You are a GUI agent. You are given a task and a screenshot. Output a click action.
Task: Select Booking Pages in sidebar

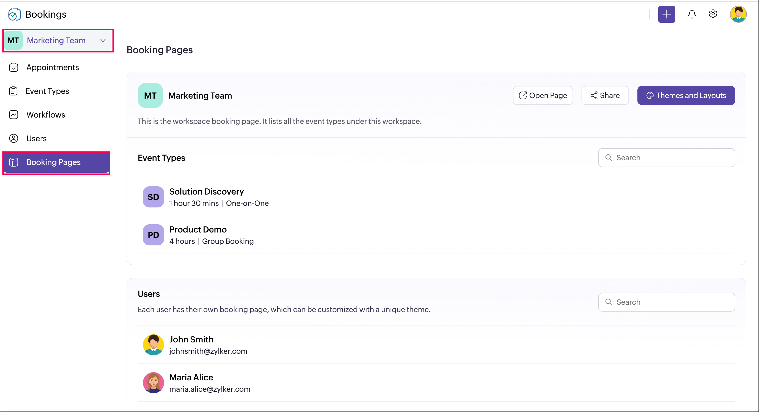pos(53,162)
